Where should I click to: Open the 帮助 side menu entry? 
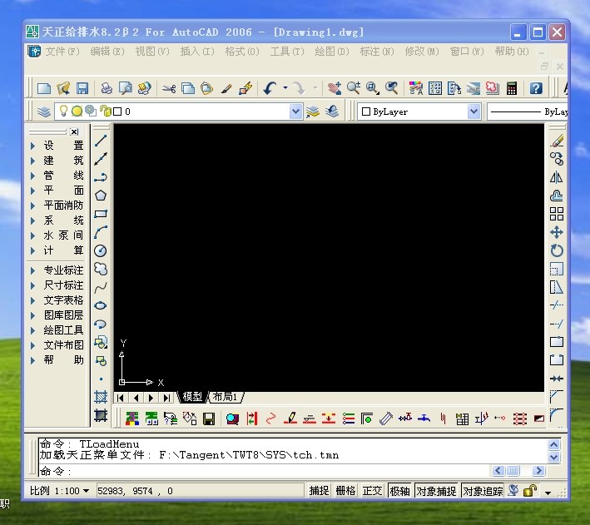pyautogui.click(x=57, y=360)
